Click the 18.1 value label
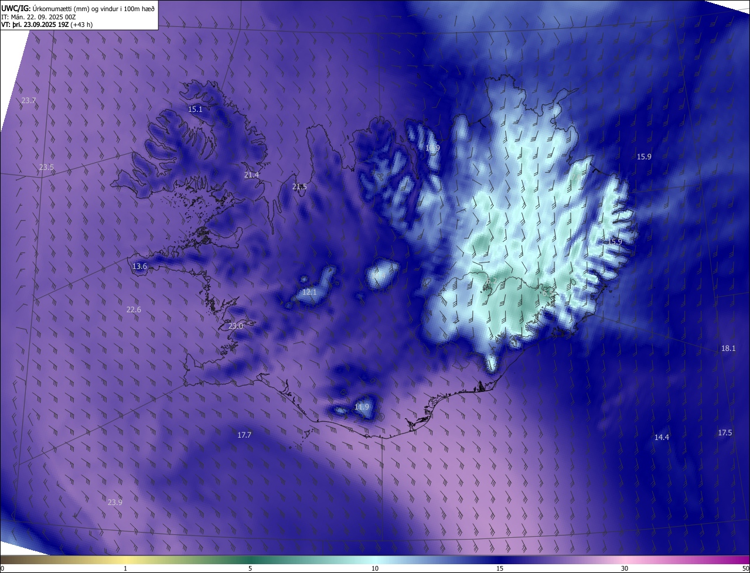 [x=728, y=349]
